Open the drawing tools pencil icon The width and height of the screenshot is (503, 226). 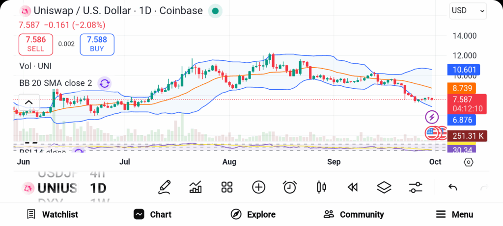pyautogui.click(x=165, y=187)
